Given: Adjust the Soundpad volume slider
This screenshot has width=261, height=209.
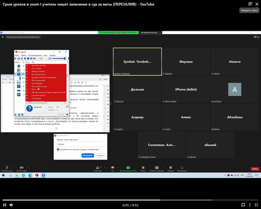Looking at the screenshot, I should click(58, 59).
